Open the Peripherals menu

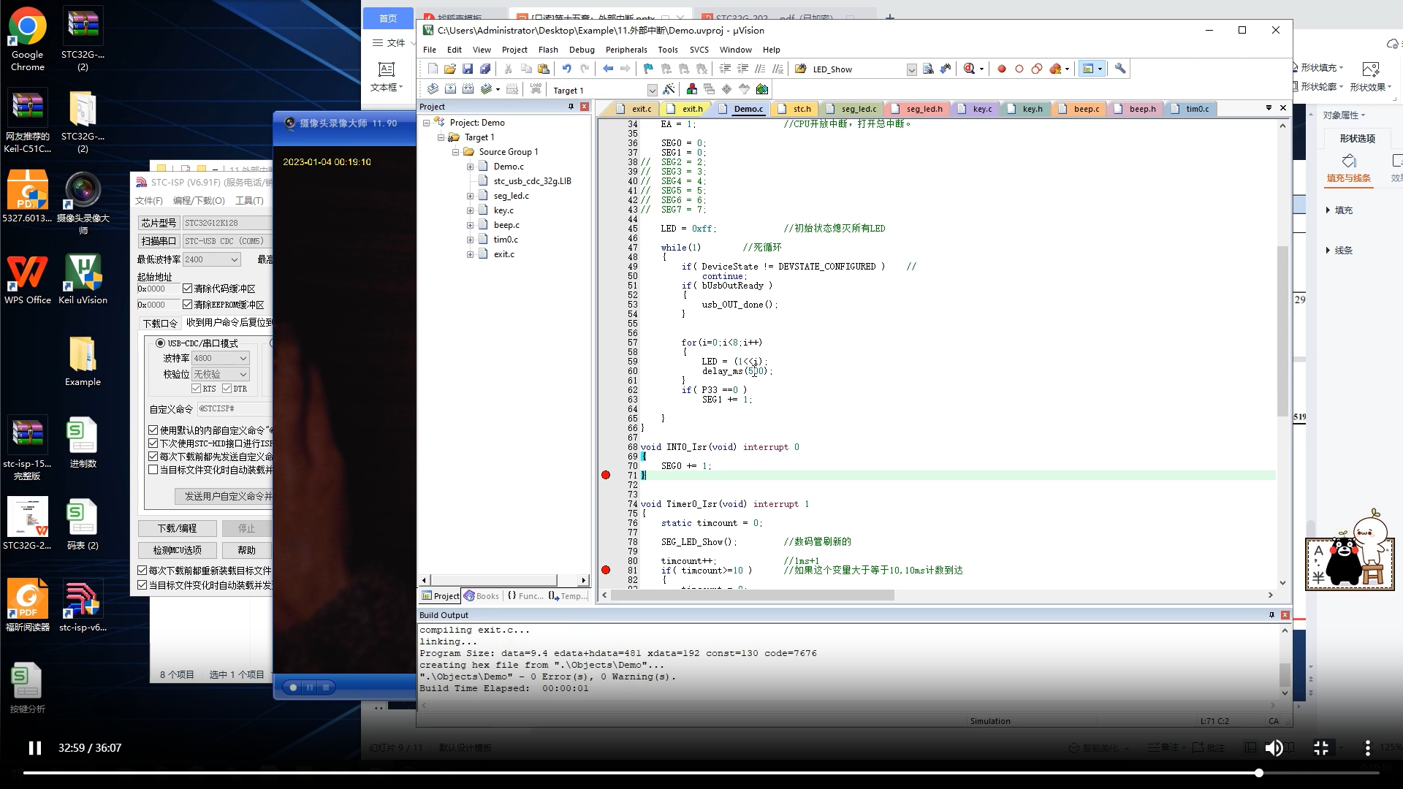(626, 50)
